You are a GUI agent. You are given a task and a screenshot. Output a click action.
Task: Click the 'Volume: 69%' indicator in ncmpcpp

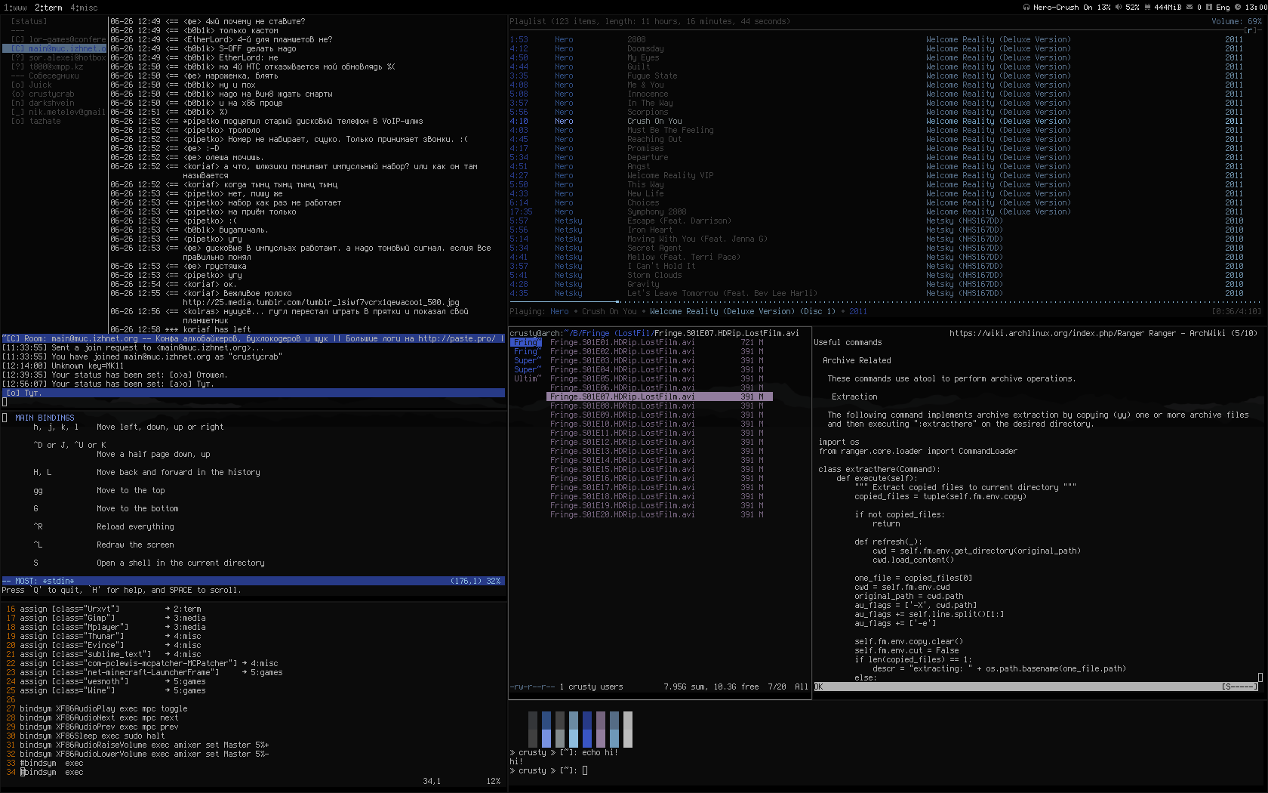(x=1236, y=21)
